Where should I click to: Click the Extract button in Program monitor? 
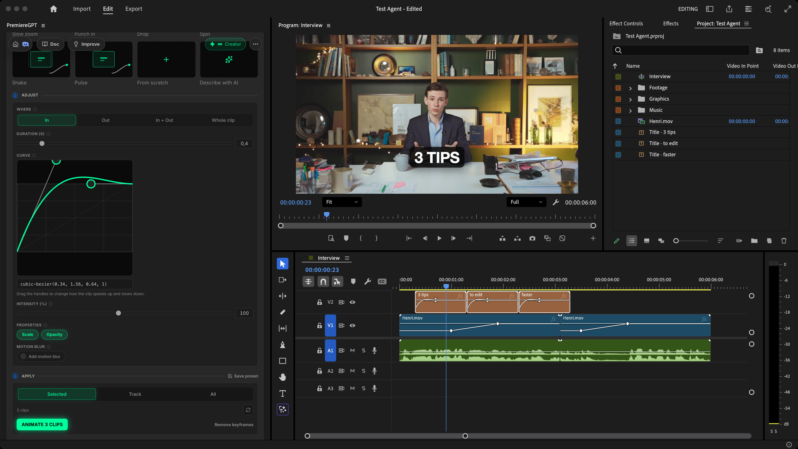[517, 239]
